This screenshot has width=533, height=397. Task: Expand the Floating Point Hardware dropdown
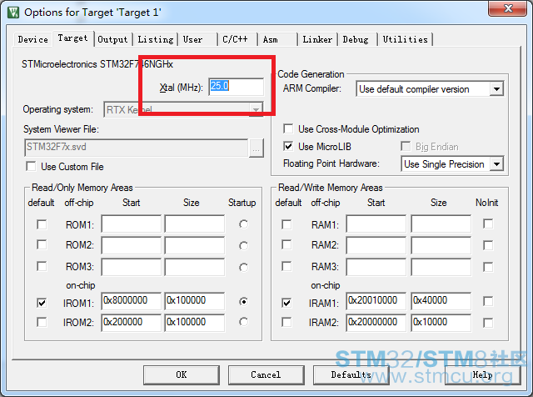click(496, 164)
